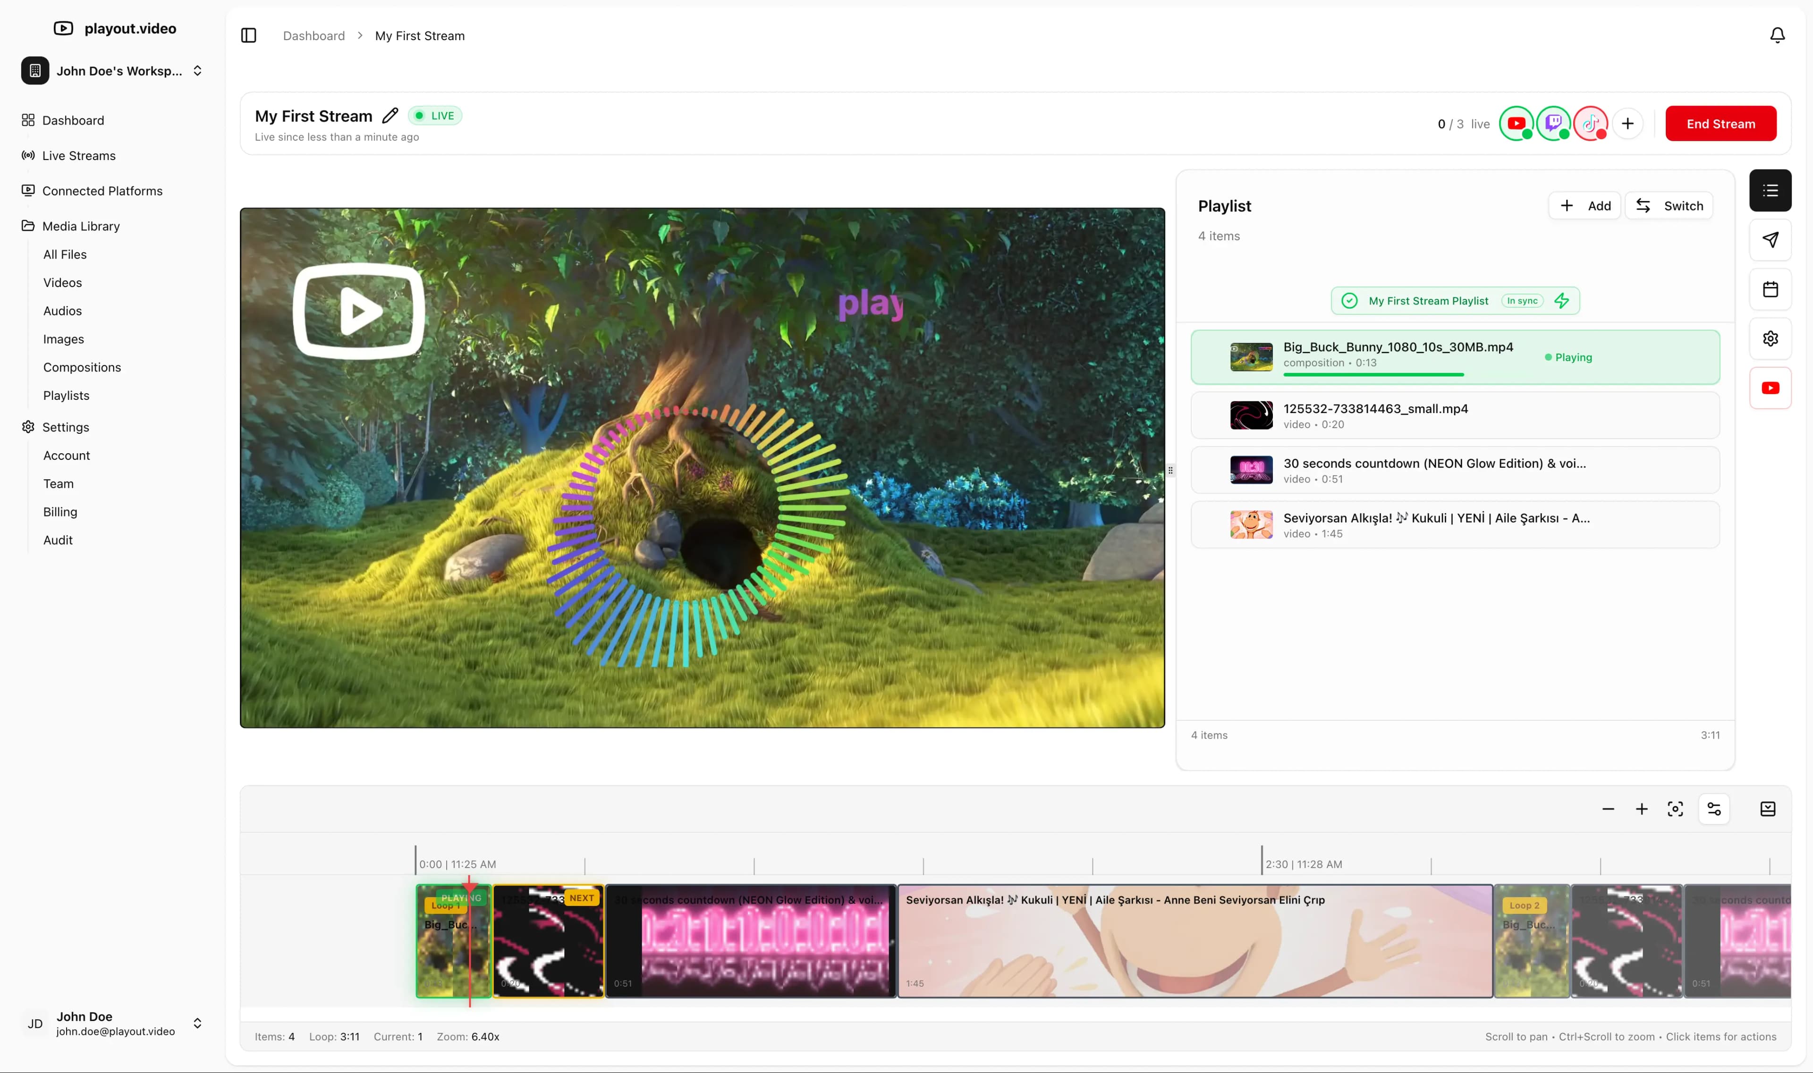Add a platform with plus icon
The image size is (1813, 1073).
pyautogui.click(x=1627, y=124)
